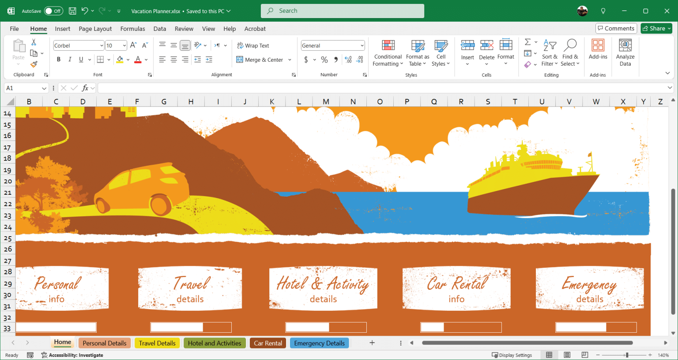The width and height of the screenshot is (678, 360).
Task: Open the Formulas ribbon tab
Action: (132, 29)
